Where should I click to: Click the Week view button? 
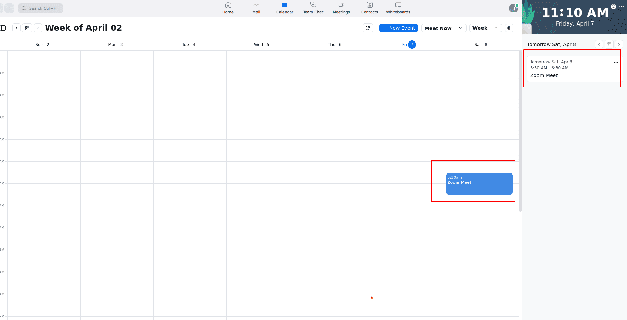pyautogui.click(x=480, y=28)
